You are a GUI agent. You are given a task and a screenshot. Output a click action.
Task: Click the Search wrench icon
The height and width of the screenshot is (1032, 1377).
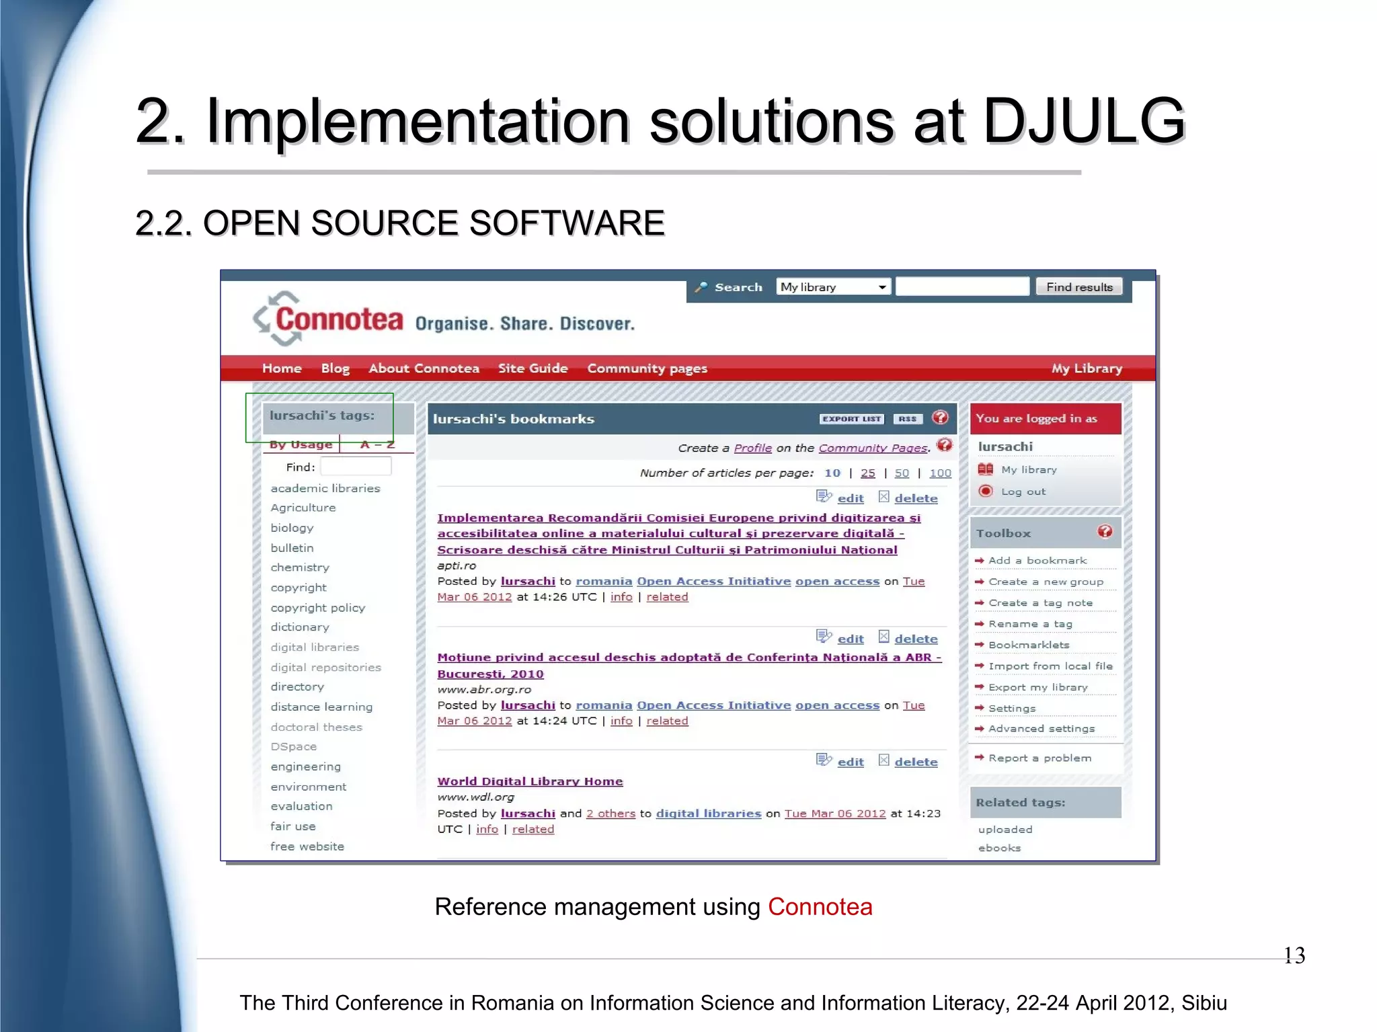click(701, 287)
